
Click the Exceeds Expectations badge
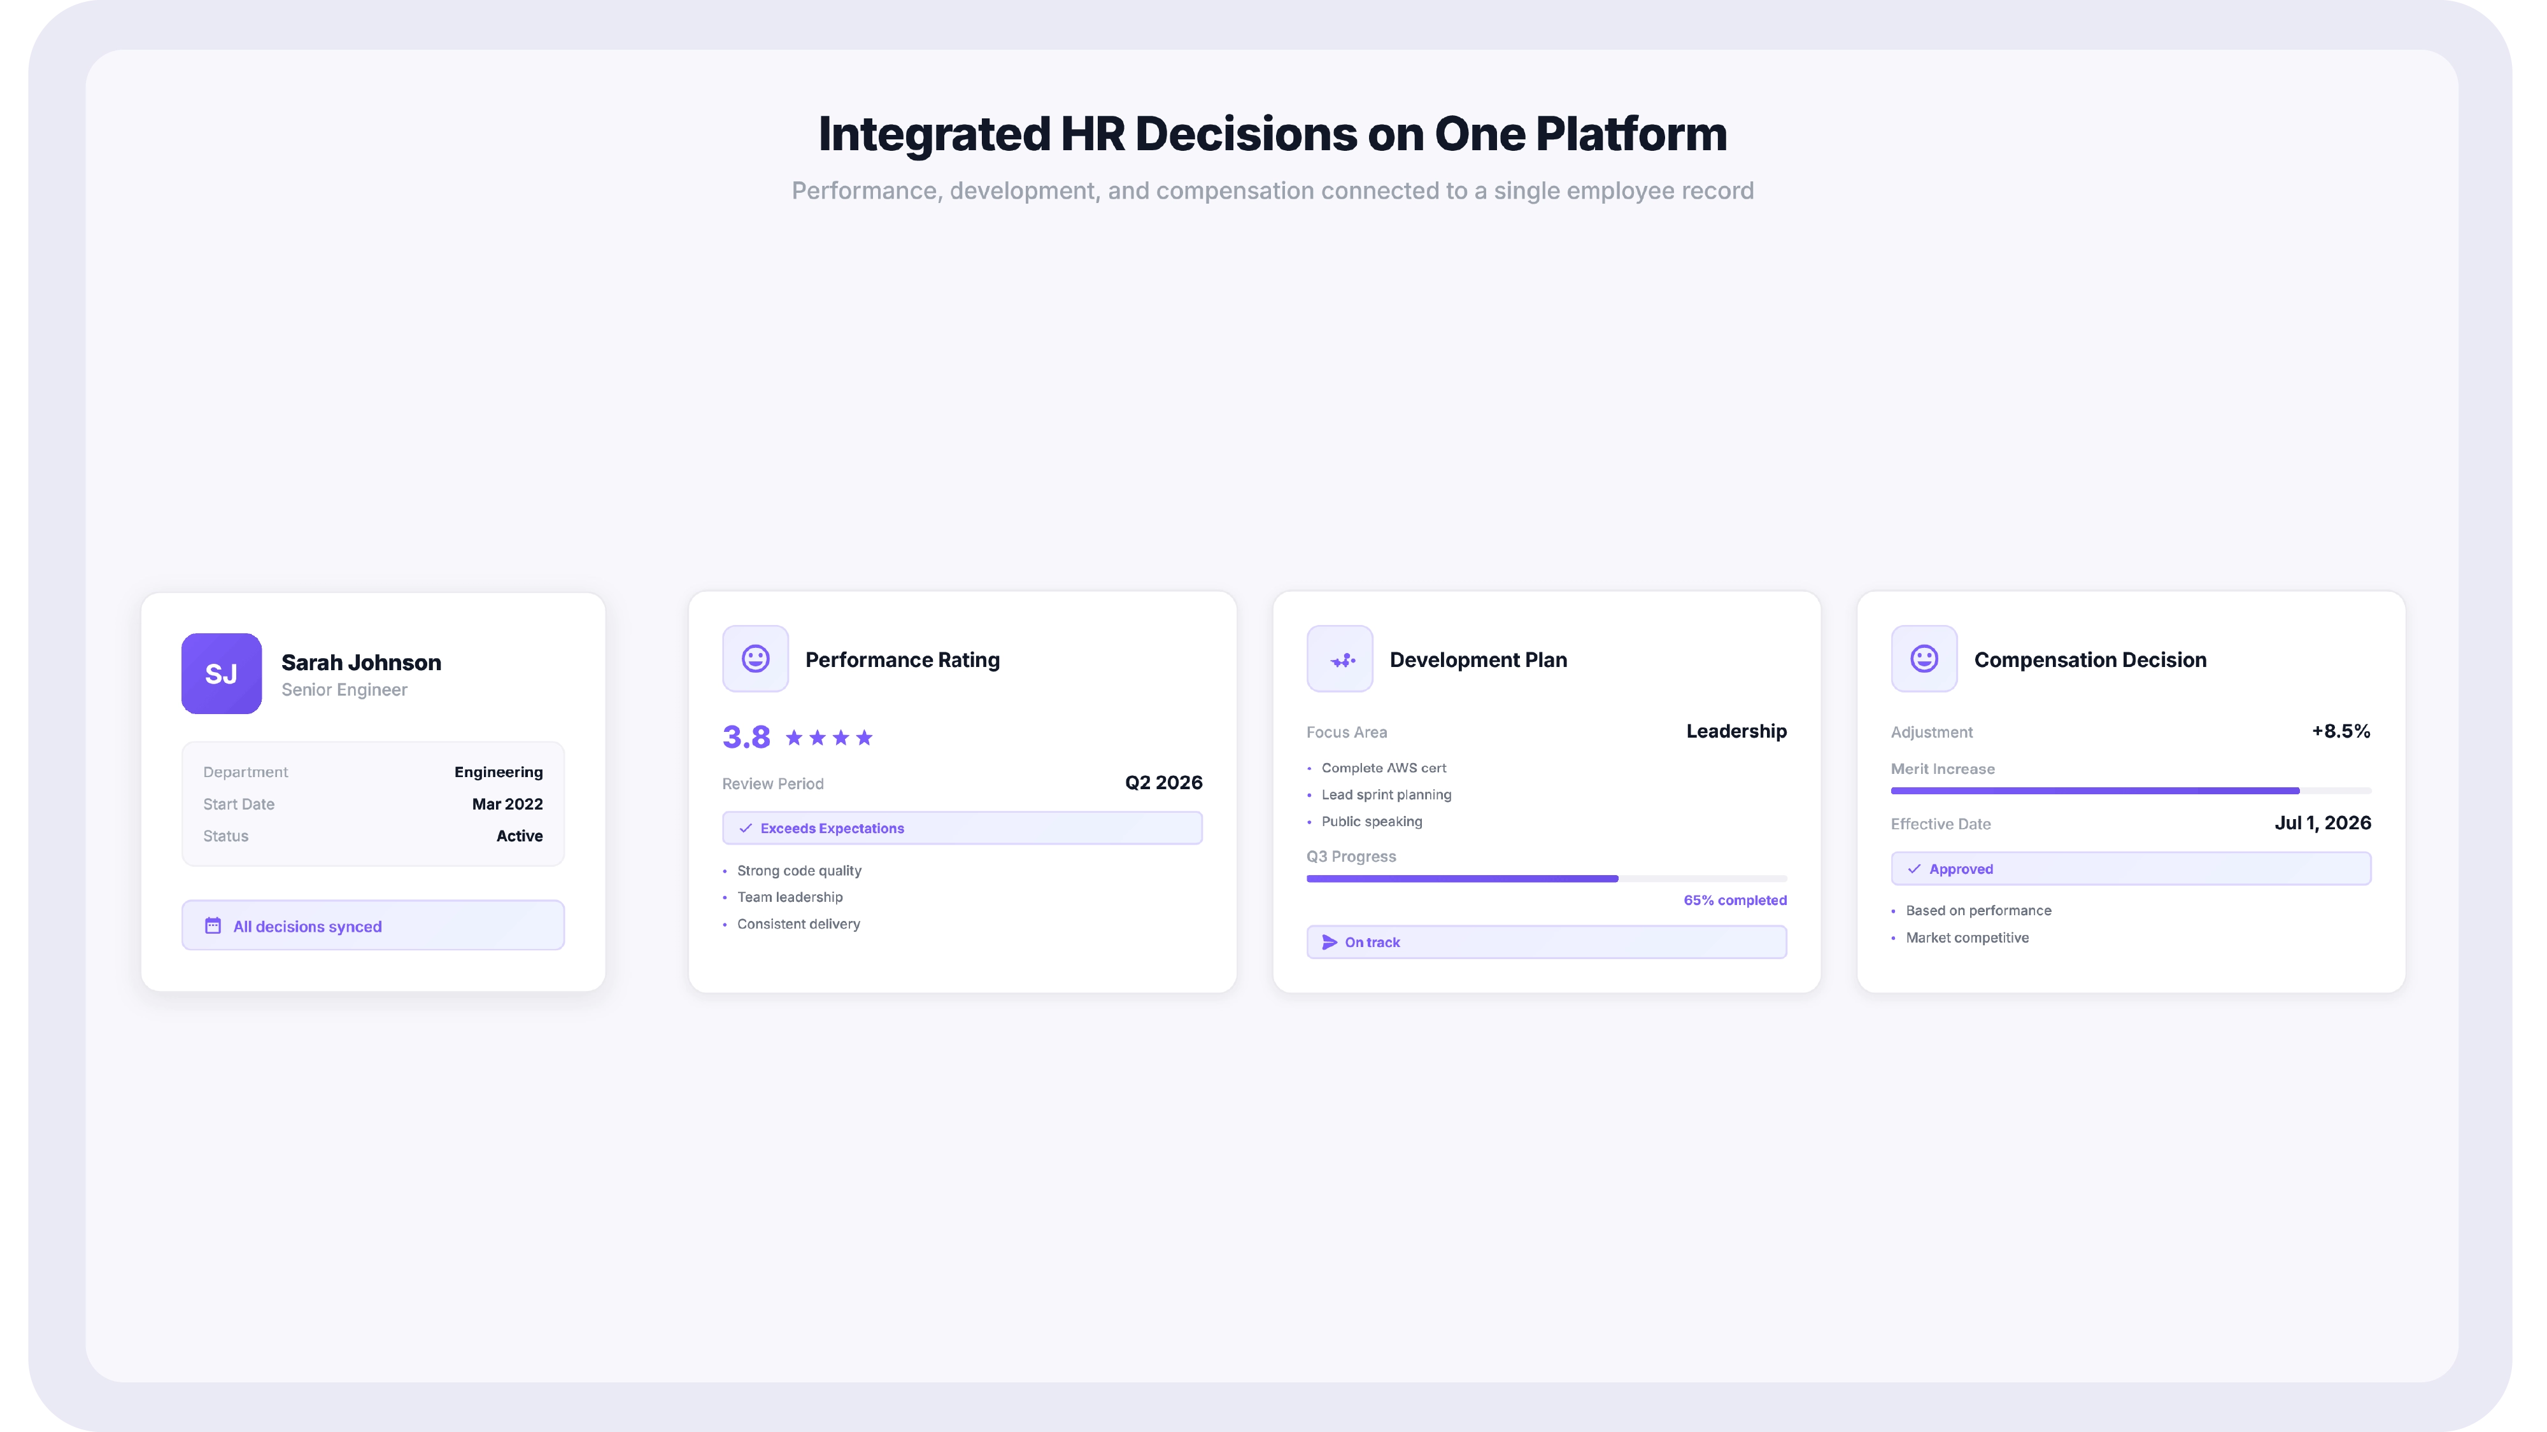[x=962, y=828]
